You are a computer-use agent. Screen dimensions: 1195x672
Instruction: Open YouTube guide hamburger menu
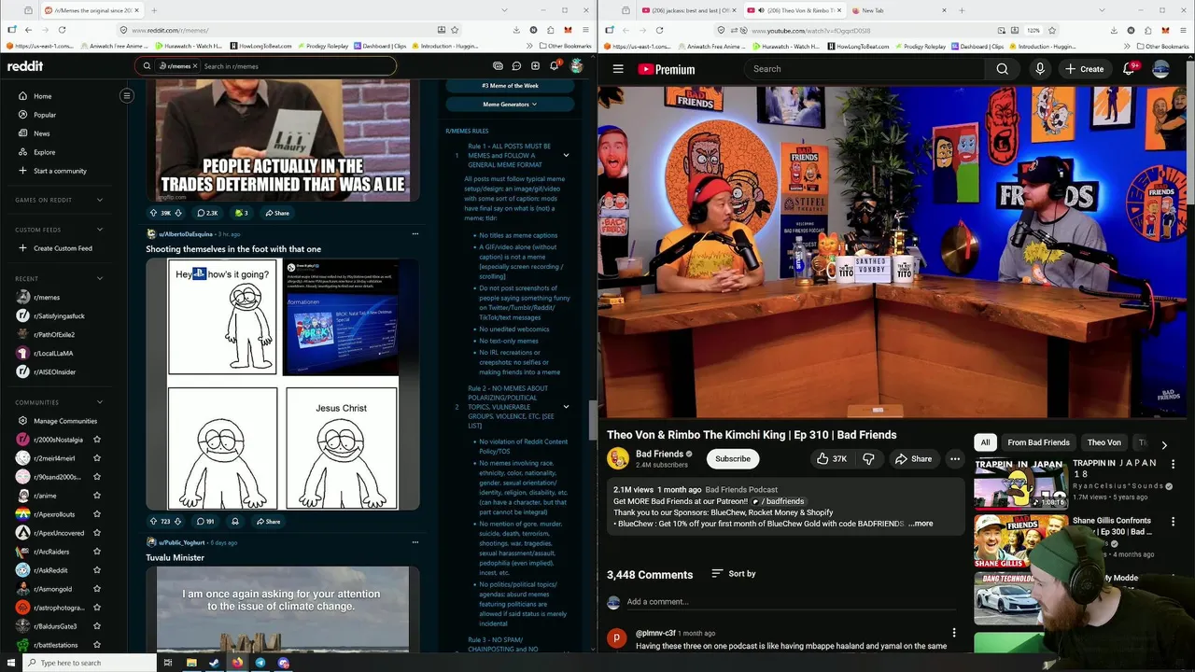pyautogui.click(x=618, y=69)
